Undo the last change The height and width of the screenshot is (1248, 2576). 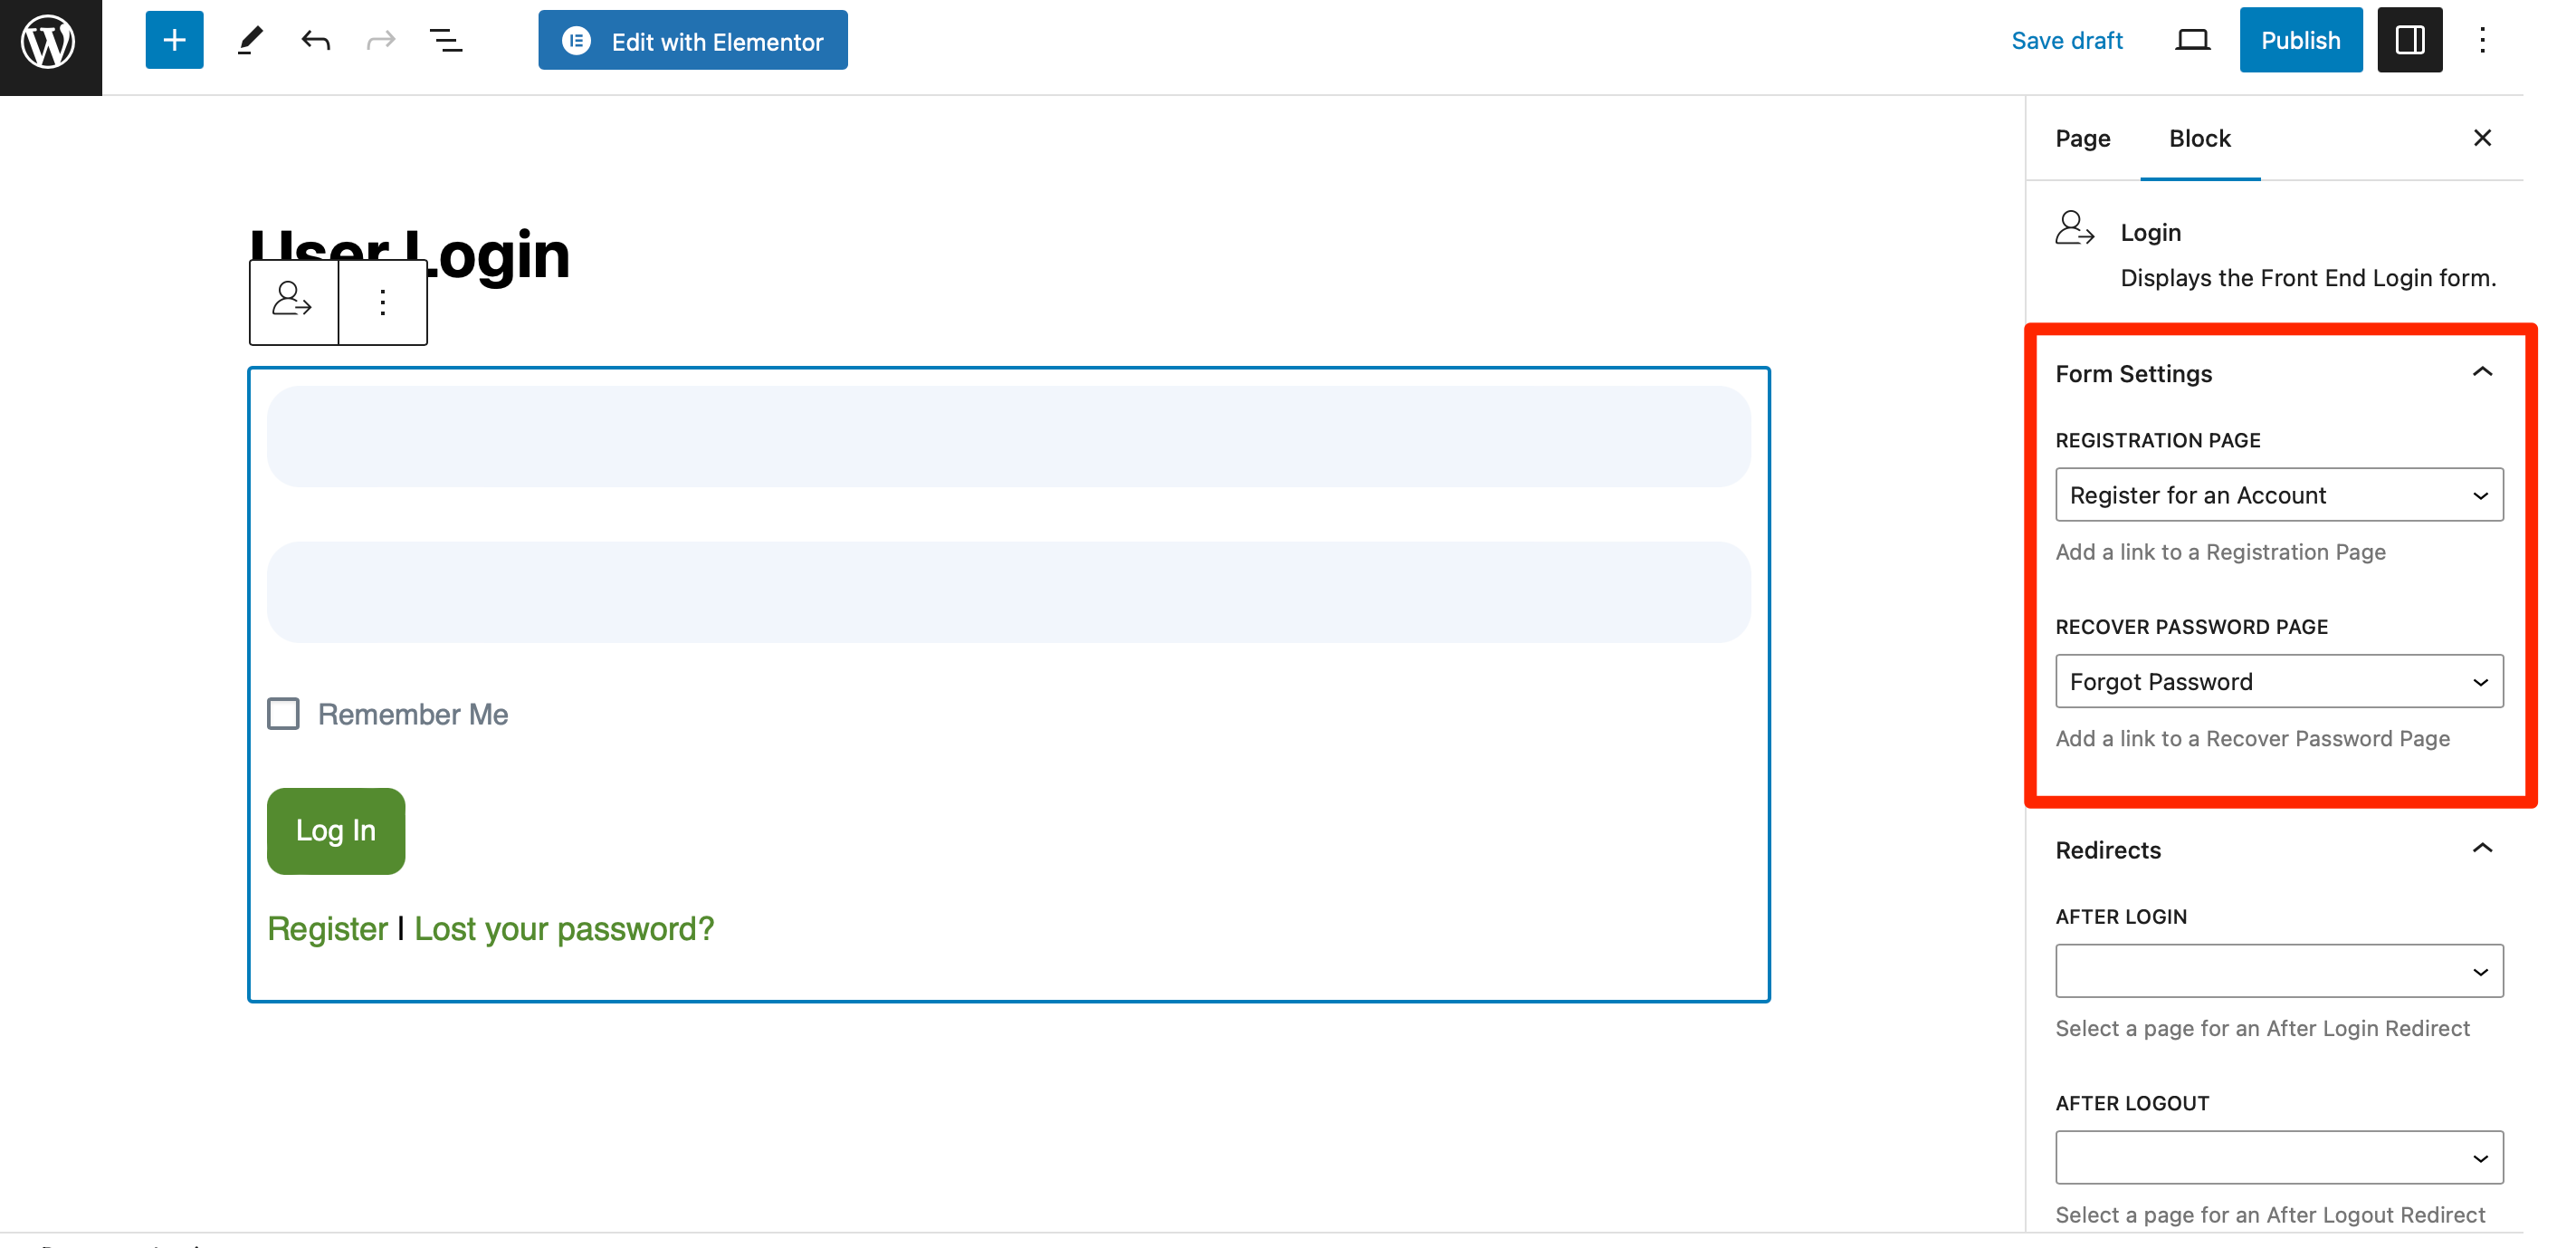[x=316, y=41]
